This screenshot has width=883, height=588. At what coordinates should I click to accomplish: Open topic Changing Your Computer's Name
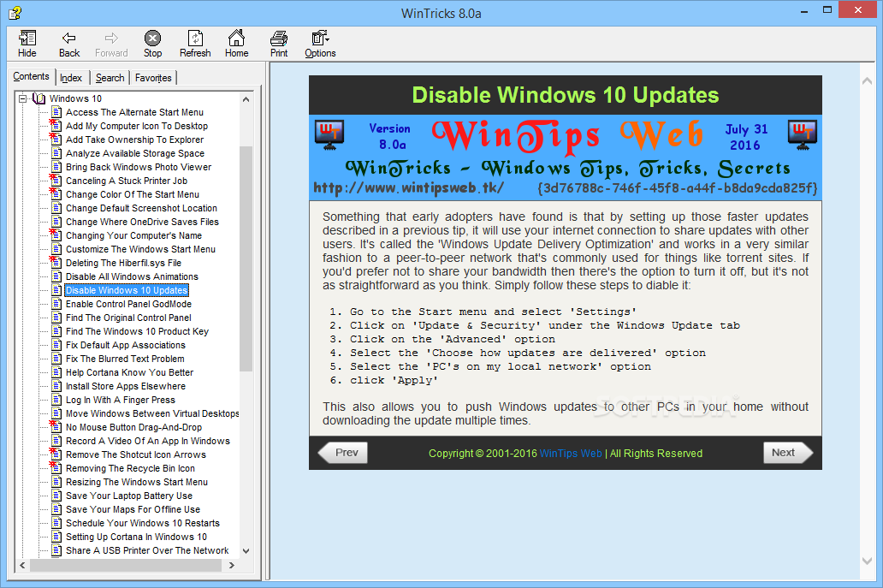pyautogui.click(x=133, y=235)
